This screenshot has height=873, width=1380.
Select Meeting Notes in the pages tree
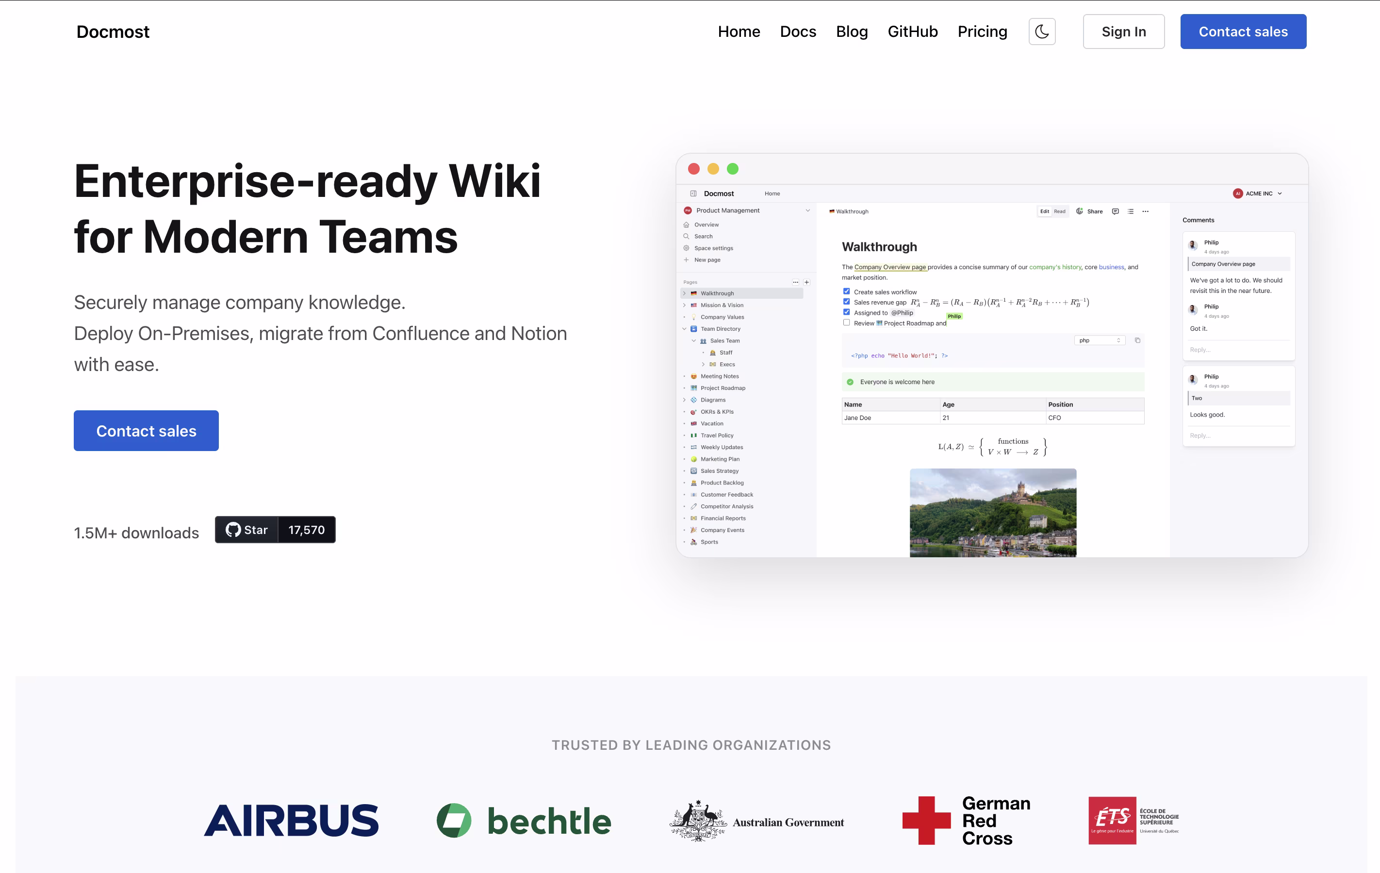point(720,376)
